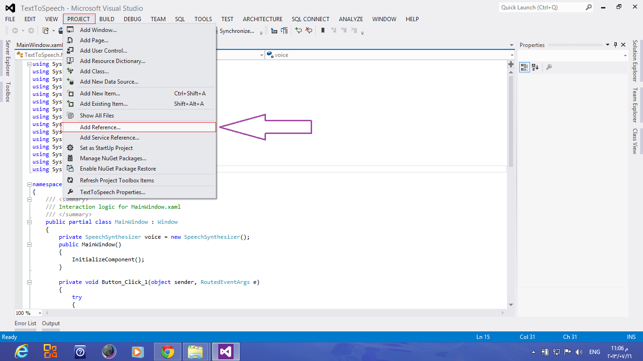Screen dimensions: 643x361
Task: Click the Add Class icon
Action: [70, 71]
